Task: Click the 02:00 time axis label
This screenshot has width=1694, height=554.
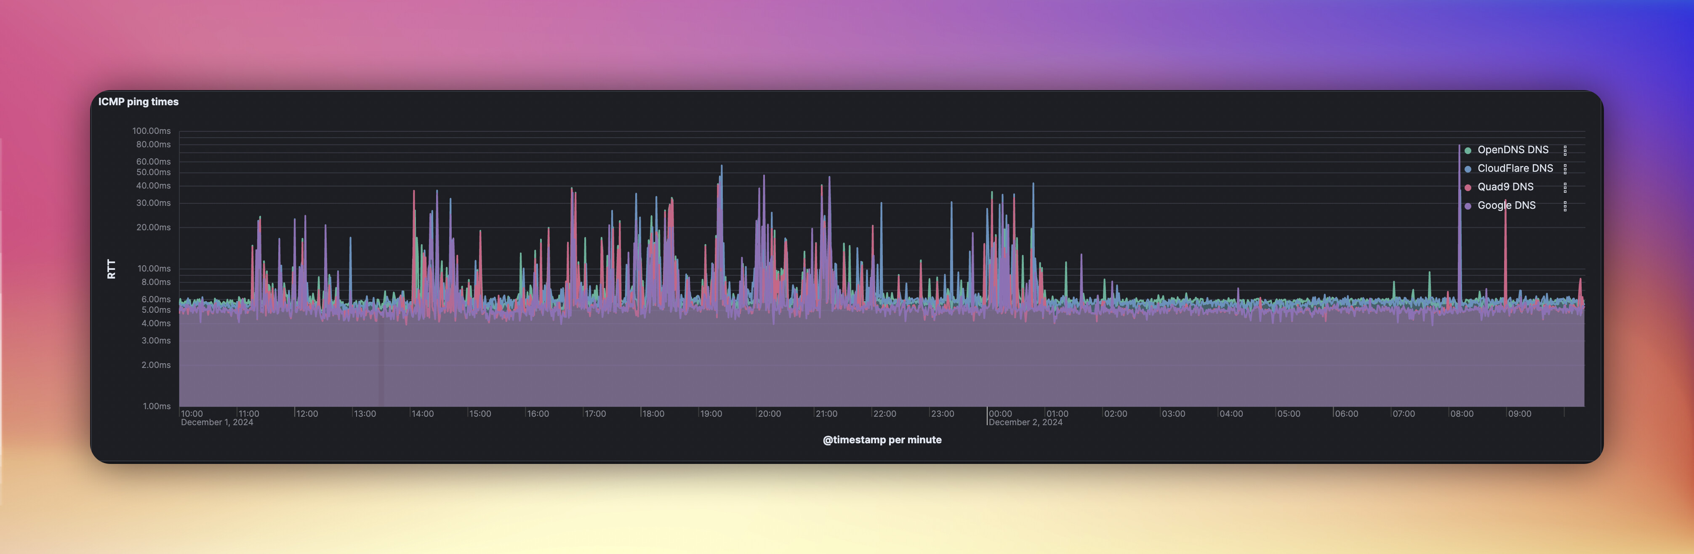Action: click(1116, 414)
